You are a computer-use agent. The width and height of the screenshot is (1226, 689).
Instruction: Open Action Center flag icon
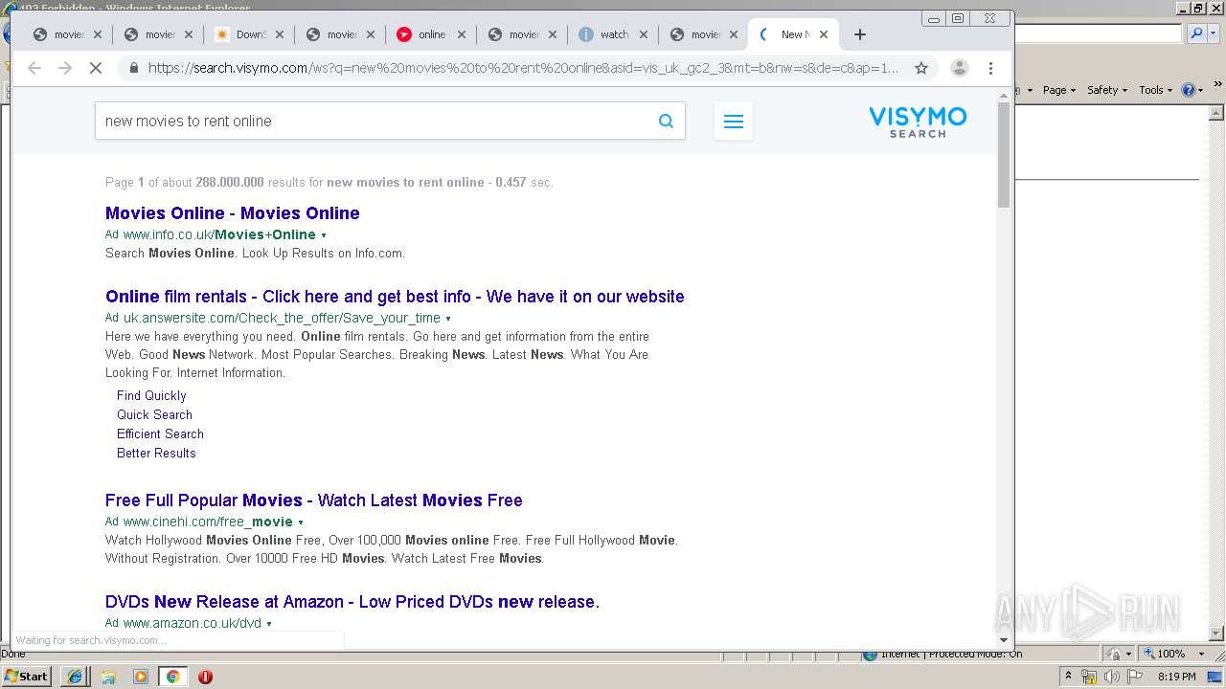1135,677
